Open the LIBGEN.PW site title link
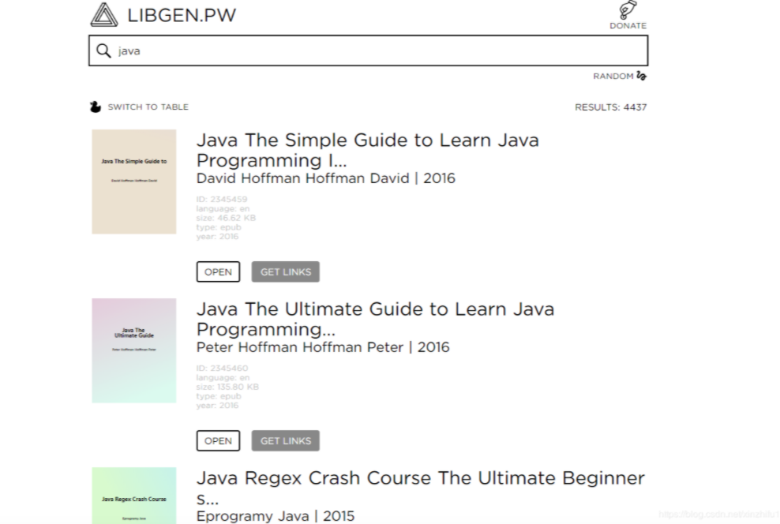Image resolution: width=780 pixels, height=524 pixels. [182, 16]
